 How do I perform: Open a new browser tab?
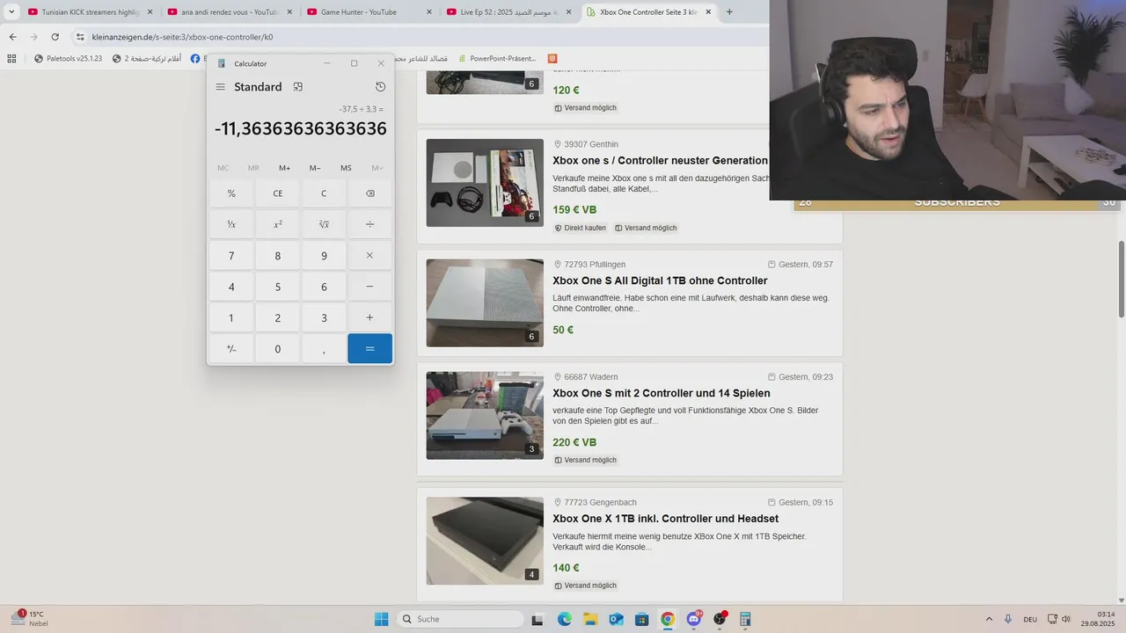coord(729,12)
